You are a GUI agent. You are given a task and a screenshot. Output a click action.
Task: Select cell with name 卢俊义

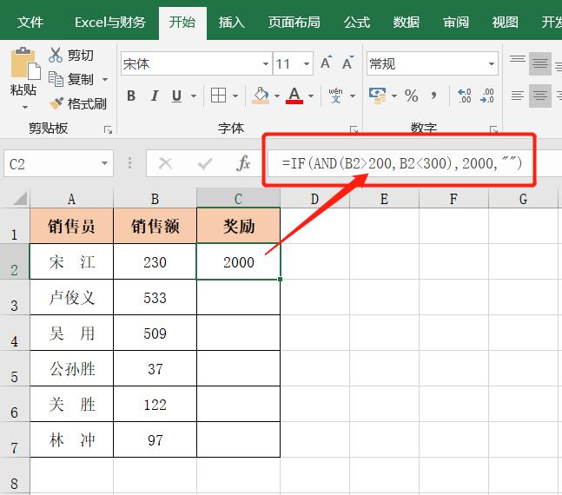tap(72, 298)
